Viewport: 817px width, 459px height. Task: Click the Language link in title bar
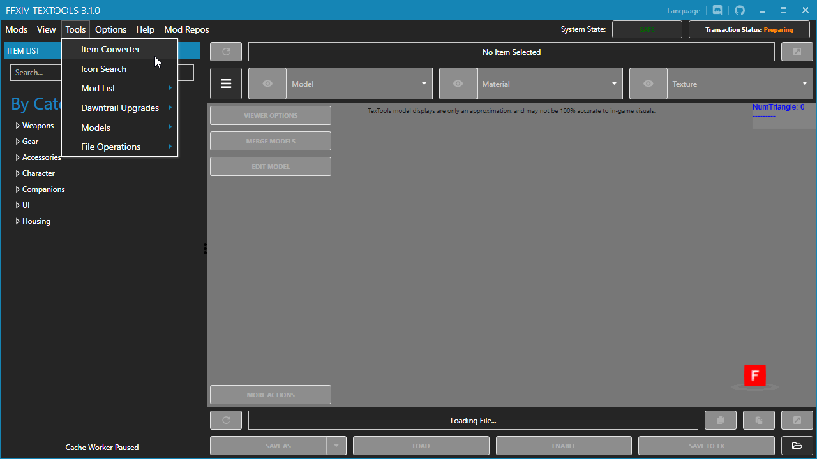click(684, 11)
